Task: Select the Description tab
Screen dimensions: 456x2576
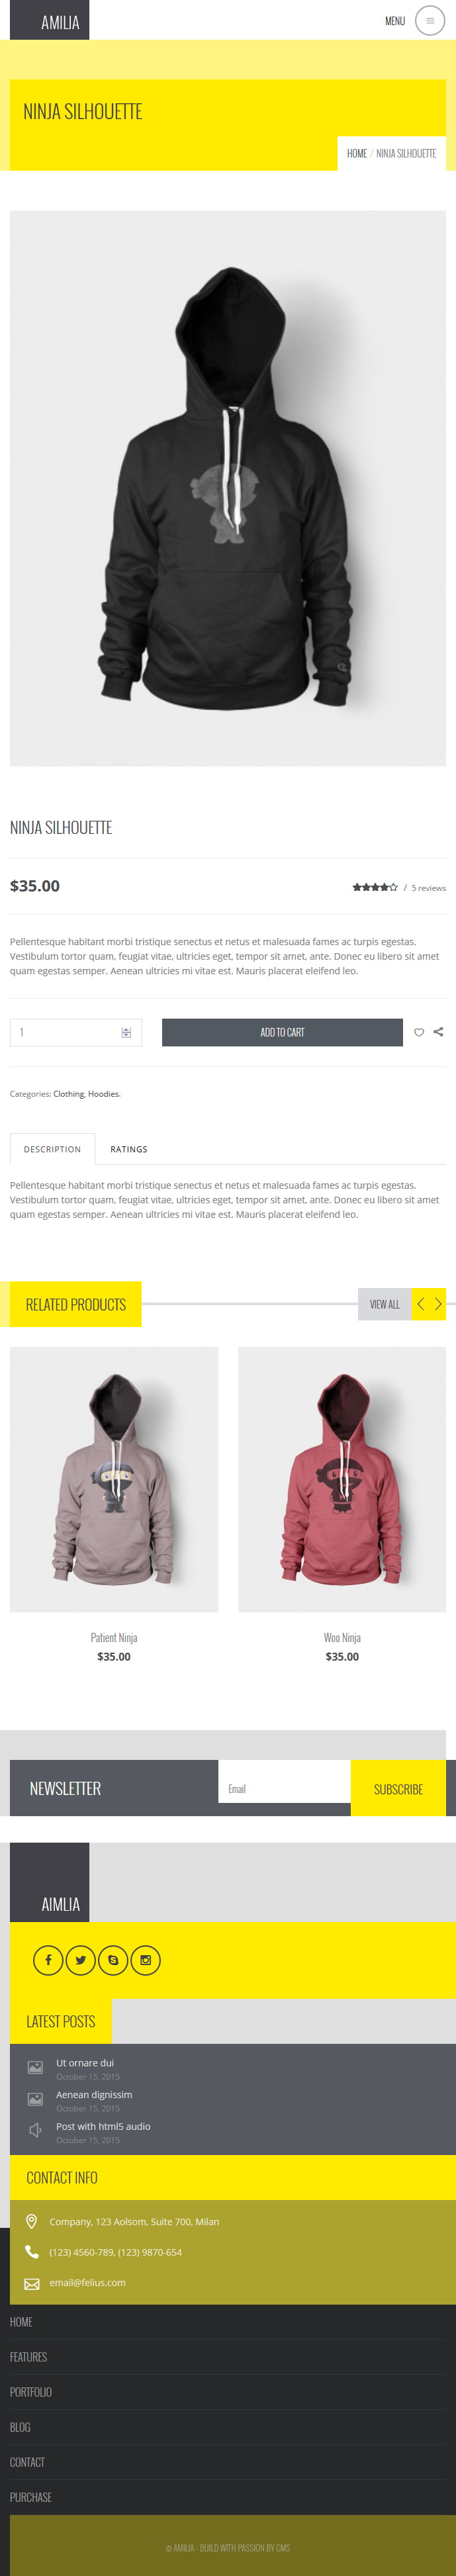Action: [x=52, y=1149]
